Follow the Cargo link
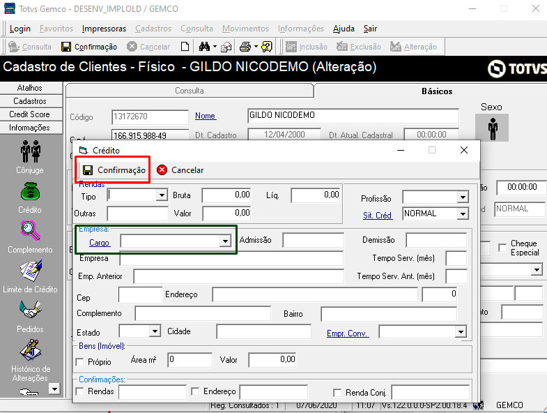The width and height of the screenshot is (547, 413). (x=100, y=243)
